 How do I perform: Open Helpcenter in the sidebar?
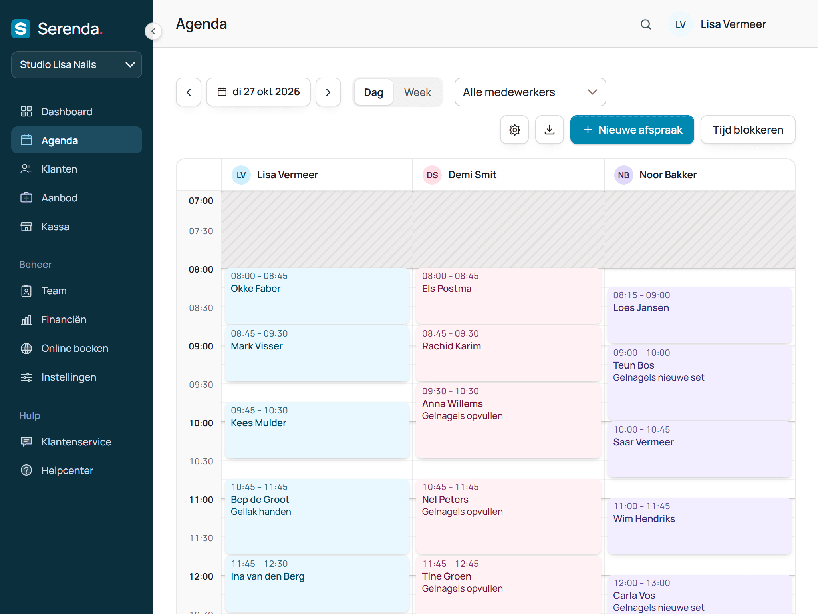click(77, 470)
